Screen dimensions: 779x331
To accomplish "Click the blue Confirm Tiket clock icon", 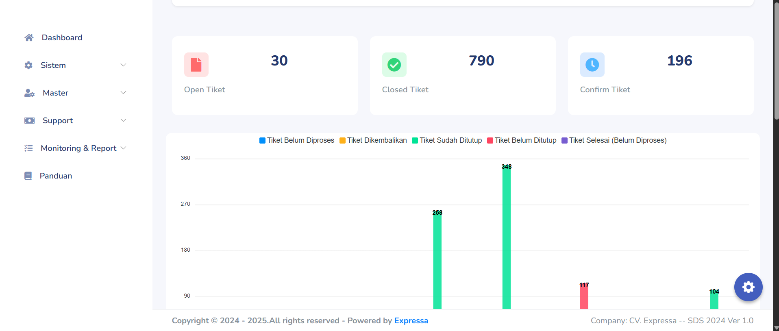I will (x=592, y=65).
